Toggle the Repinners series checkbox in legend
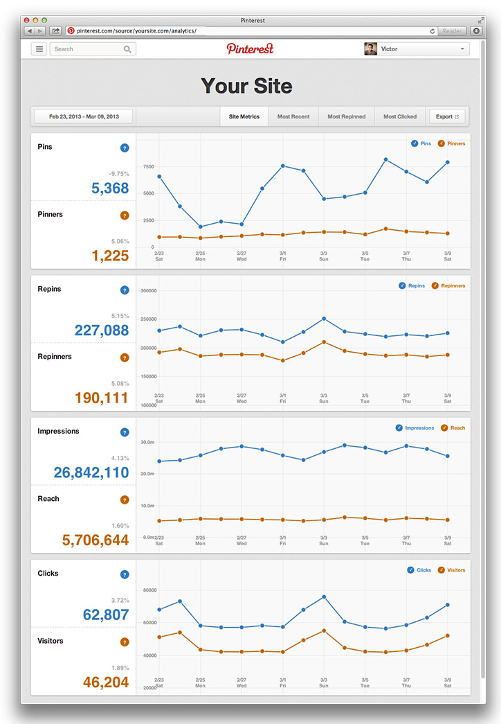The height and width of the screenshot is (724, 501). 435,285
